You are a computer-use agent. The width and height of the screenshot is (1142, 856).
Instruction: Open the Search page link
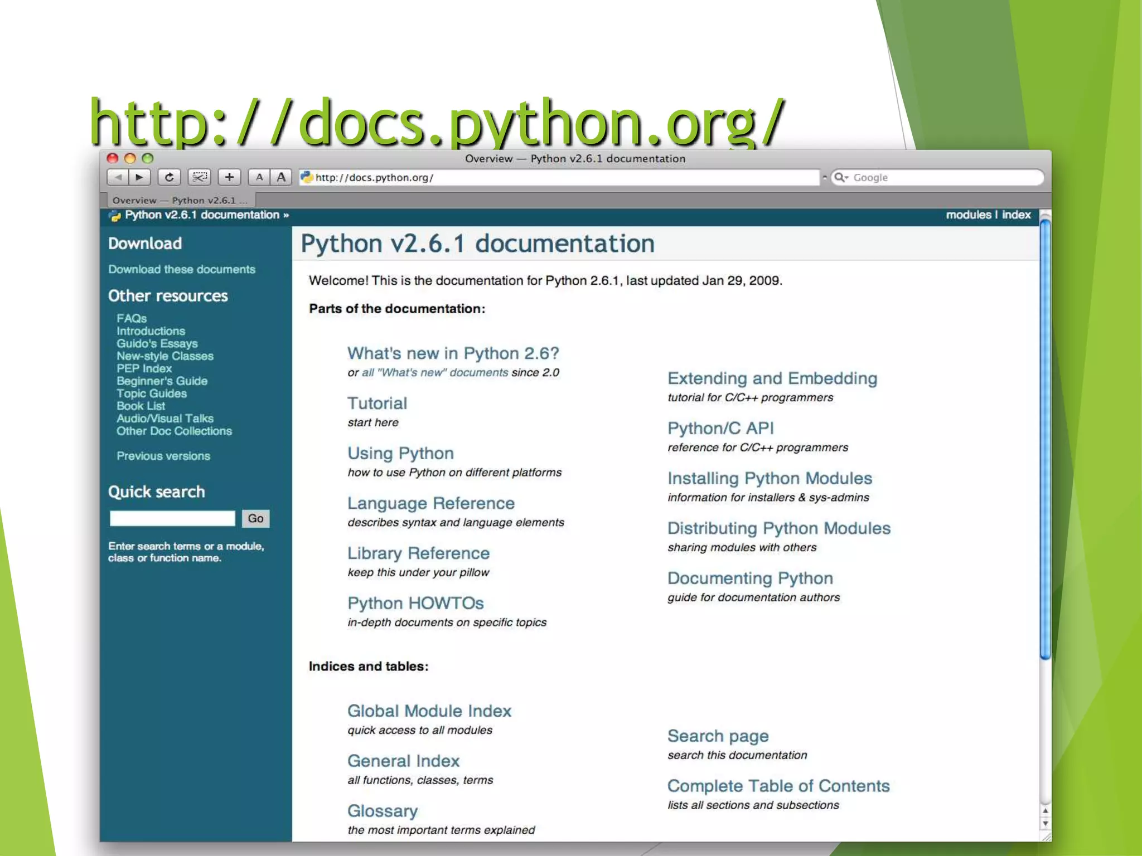[x=718, y=736]
